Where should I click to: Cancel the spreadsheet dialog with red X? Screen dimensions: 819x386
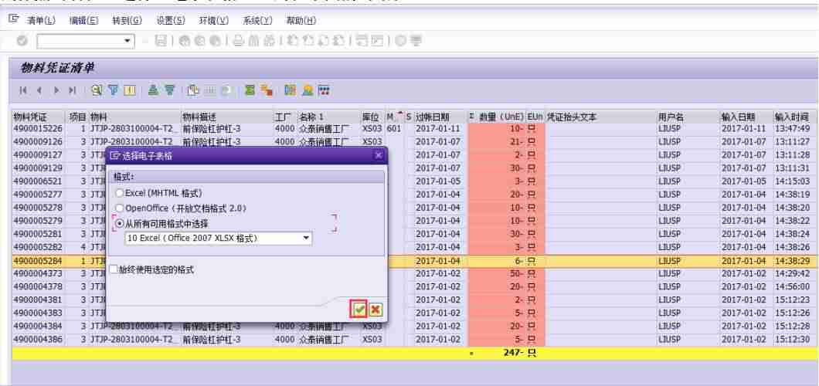[375, 310]
